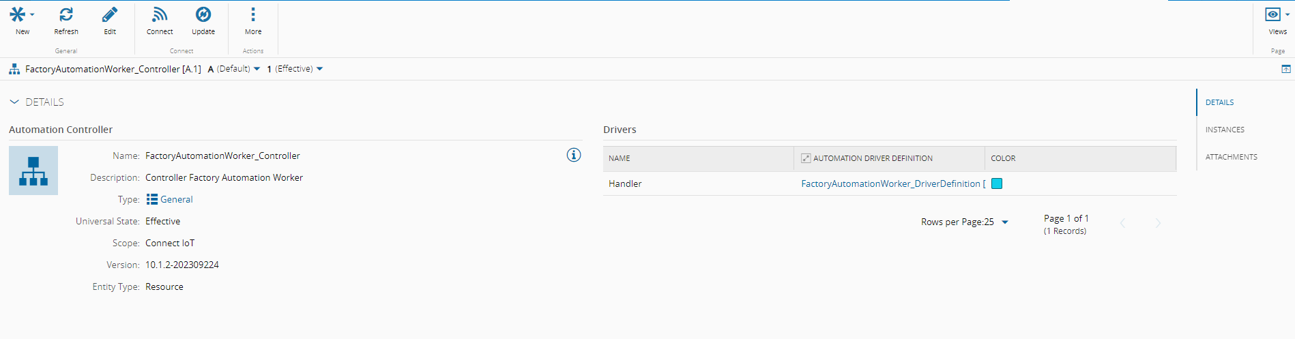Click the controller thumbnail image

(33, 171)
